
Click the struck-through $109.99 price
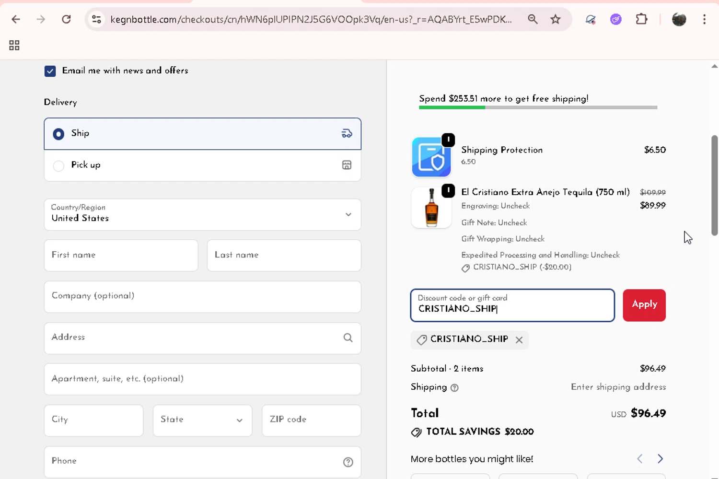[653, 192]
